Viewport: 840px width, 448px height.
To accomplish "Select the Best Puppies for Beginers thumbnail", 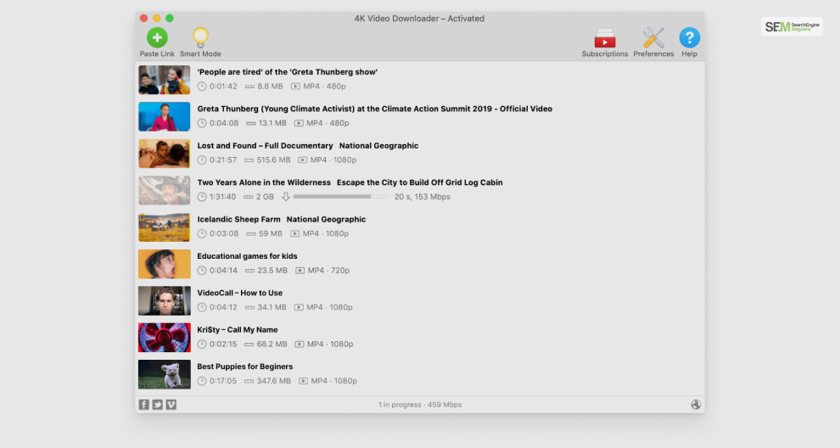I will [x=165, y=374].
